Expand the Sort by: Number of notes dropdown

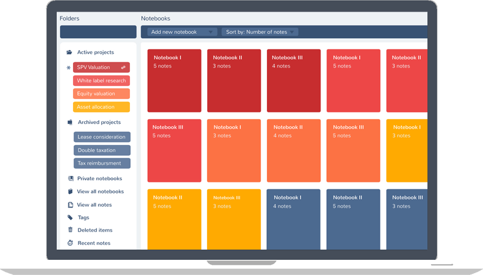pos(260,32)
